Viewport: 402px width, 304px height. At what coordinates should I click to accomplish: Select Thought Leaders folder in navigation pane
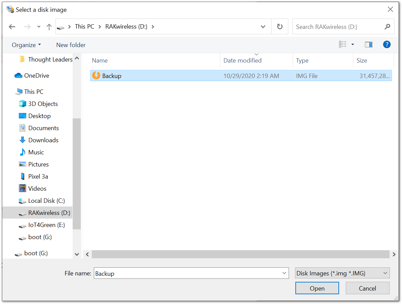(x=46, y=60)
